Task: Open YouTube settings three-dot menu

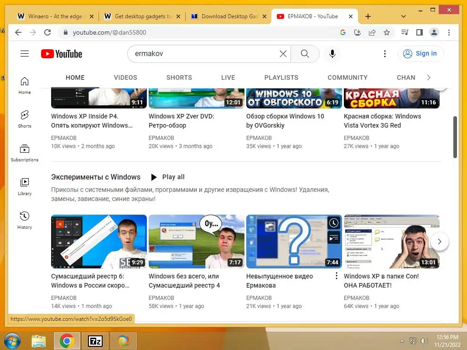Action: coord(385,54)
